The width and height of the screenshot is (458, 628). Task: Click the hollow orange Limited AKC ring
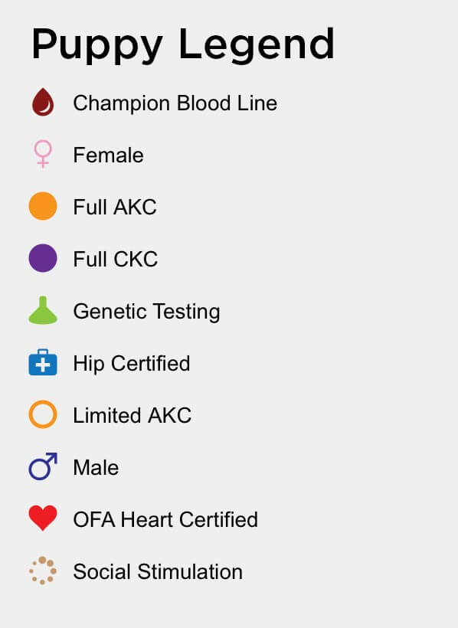pos(43,414)
